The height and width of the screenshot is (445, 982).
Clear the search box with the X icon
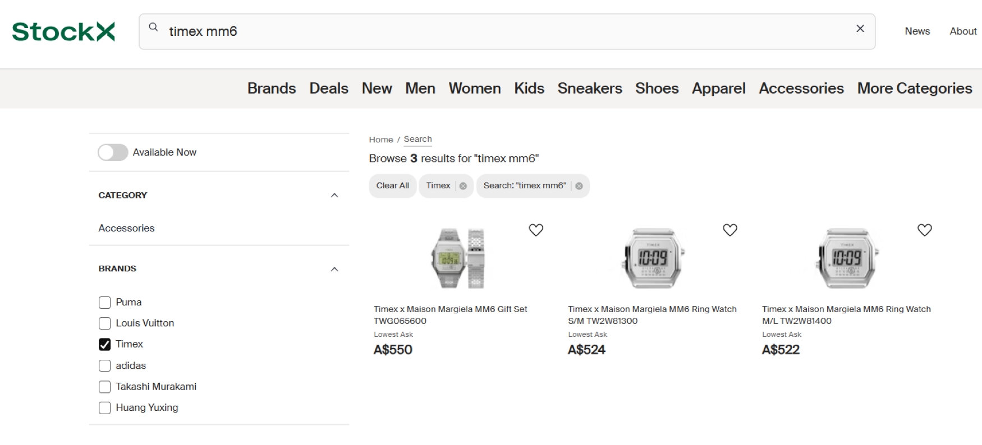click(x=860, y=29)
